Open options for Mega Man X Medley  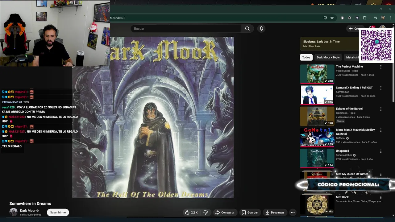(x=381, y=130)
